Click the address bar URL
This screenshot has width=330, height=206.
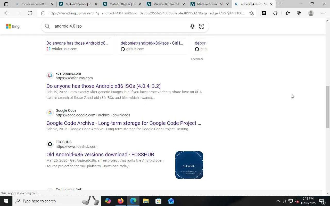point(146,13)
